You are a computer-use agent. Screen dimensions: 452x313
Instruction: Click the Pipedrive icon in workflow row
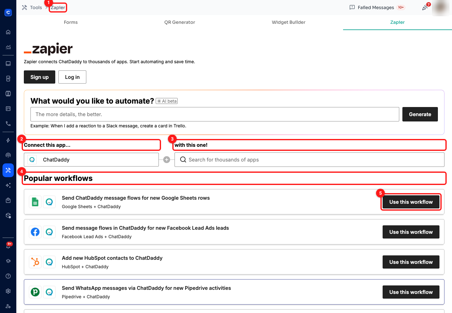[35, 292]
